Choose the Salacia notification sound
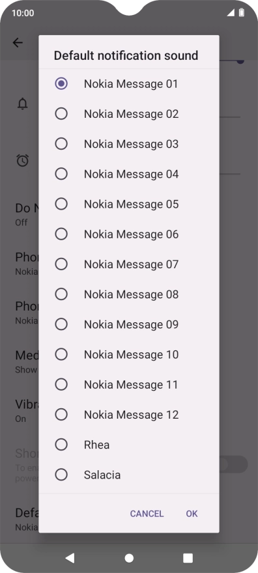This screenshot has height=573, width=258. (129, 475)
